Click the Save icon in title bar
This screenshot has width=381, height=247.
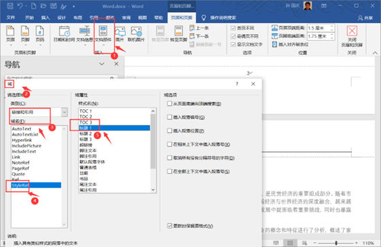pos(10,6)
